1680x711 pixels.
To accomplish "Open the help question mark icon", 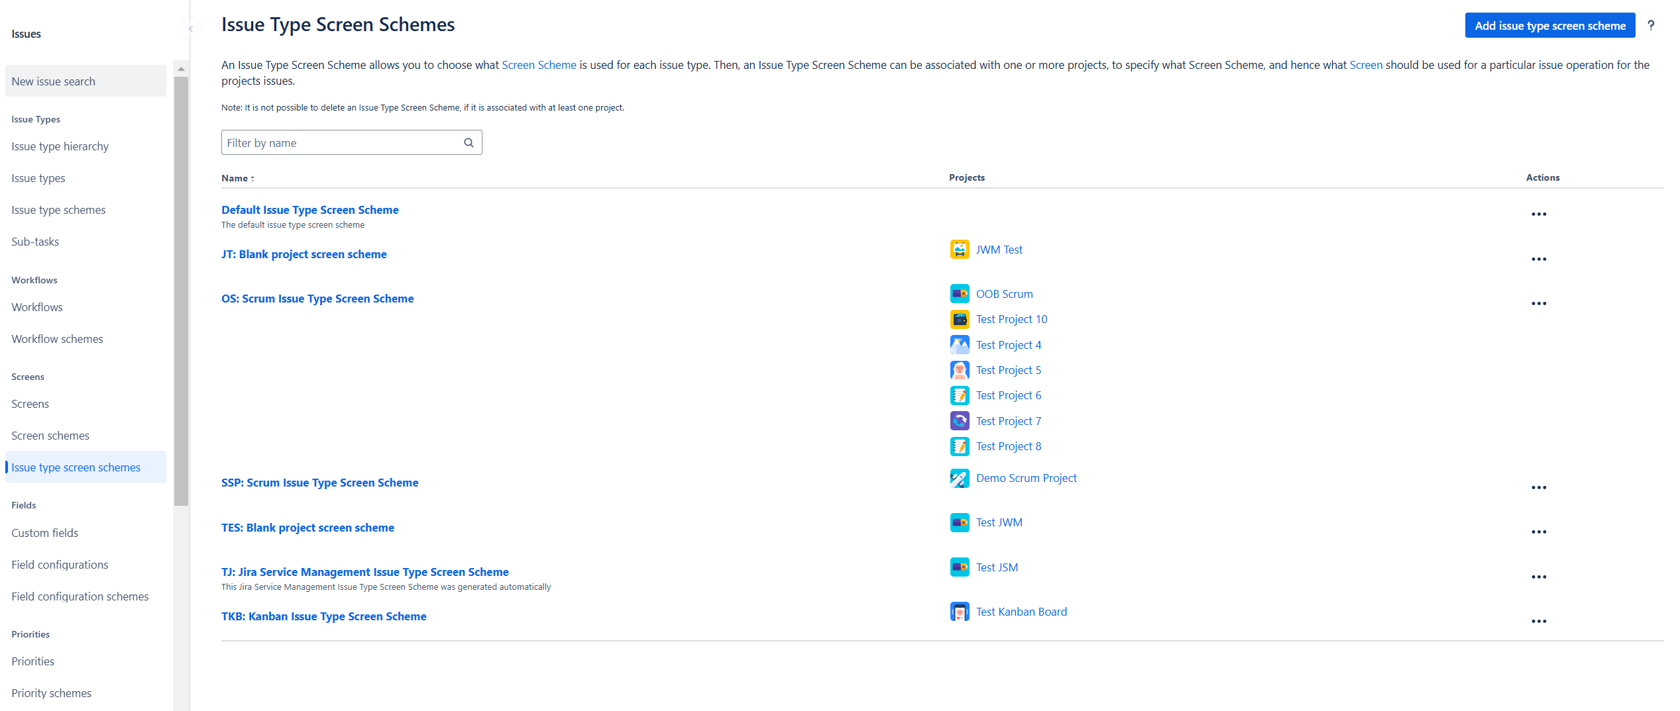I will 1652,25.
